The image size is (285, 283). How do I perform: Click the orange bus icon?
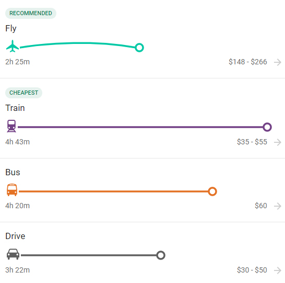coord(12,190)
